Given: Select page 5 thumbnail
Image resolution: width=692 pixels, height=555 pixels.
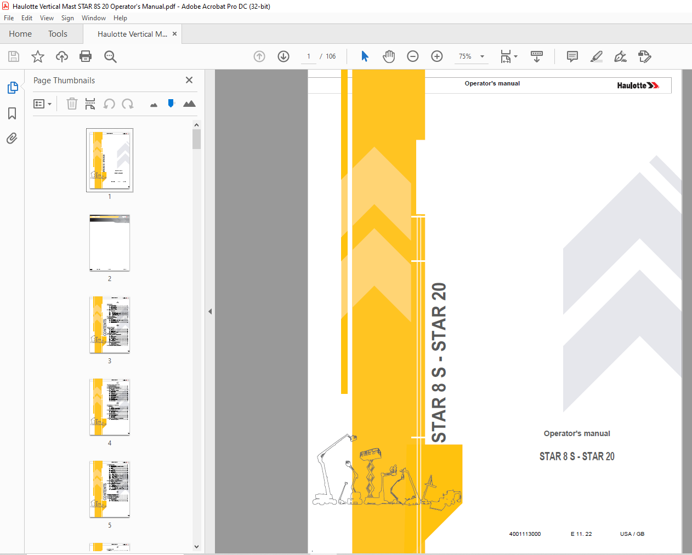Looking at the screenshot, I should pyautogui.click(x=110, y=489).
